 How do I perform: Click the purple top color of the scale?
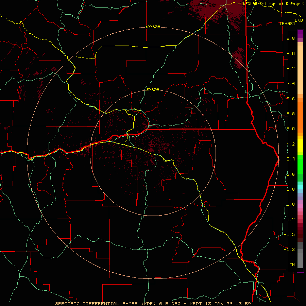tap(300, 34)
